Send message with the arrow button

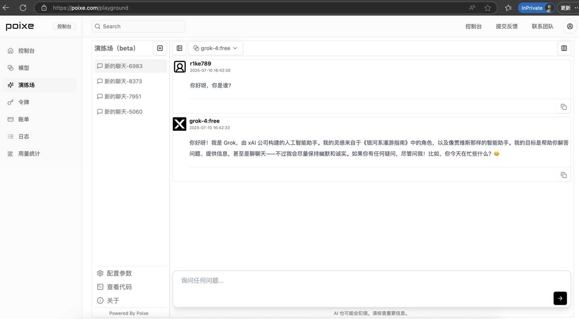coord(560,298)
